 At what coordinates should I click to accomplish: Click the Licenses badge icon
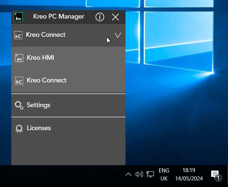pos(19,128)
